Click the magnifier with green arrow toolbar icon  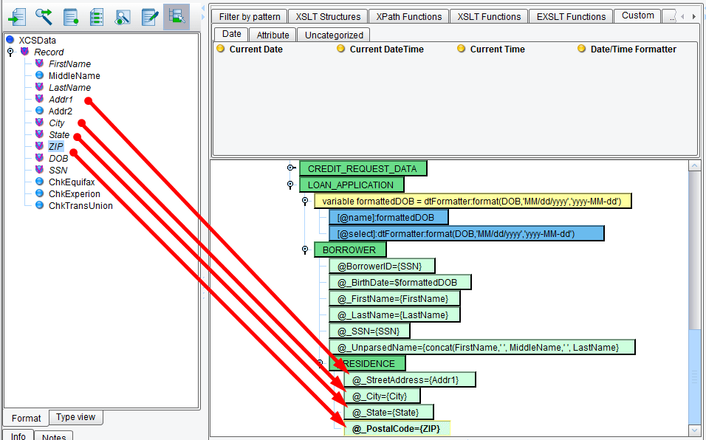(44, 17)
